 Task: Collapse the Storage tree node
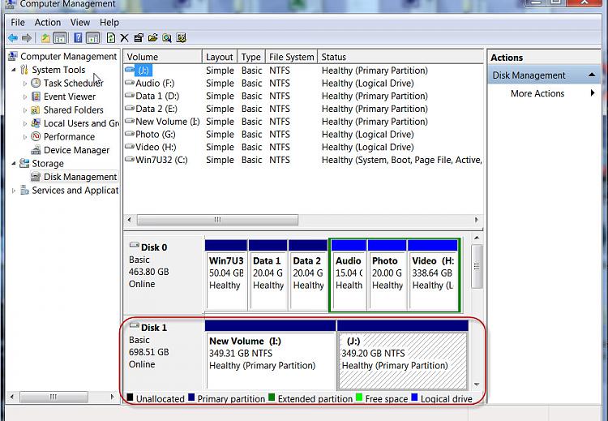click(x=14, y=164)
